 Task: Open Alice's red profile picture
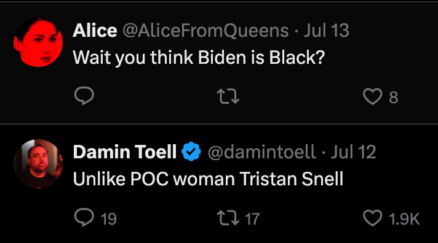(x=38, y=42)
